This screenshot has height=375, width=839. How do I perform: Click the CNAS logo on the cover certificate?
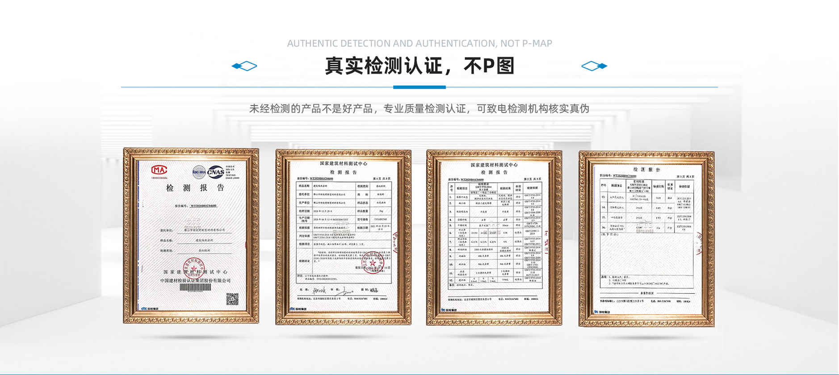point(216,171)
